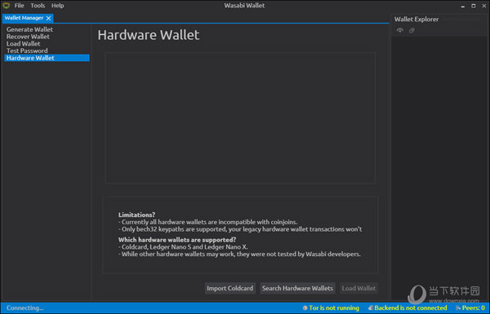
Task: Click Search Hardware Wallets button
Action: coord(297,288)
